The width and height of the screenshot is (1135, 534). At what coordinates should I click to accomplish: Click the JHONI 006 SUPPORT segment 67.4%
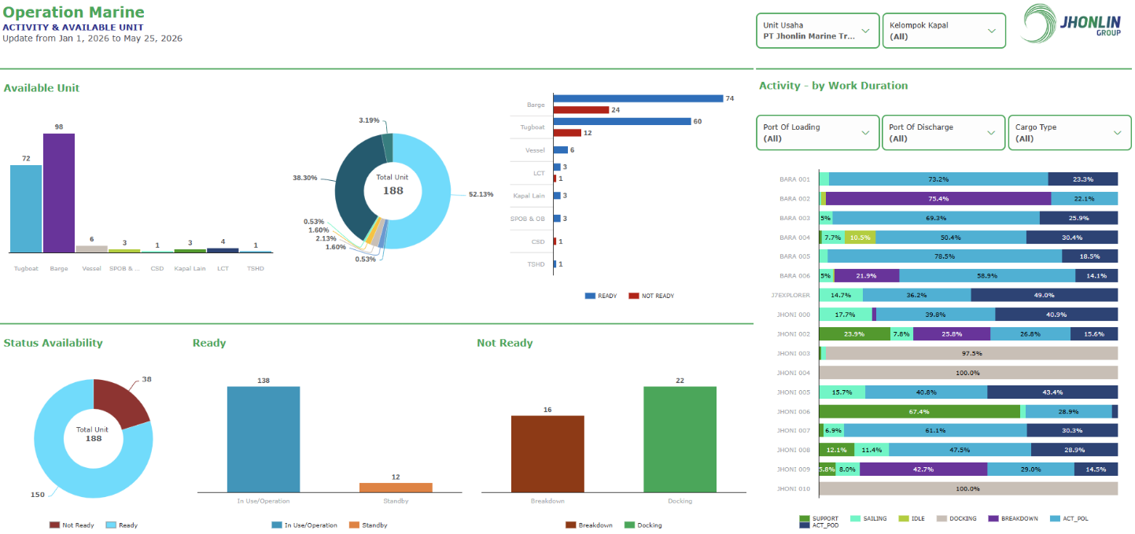pos(919,411)
